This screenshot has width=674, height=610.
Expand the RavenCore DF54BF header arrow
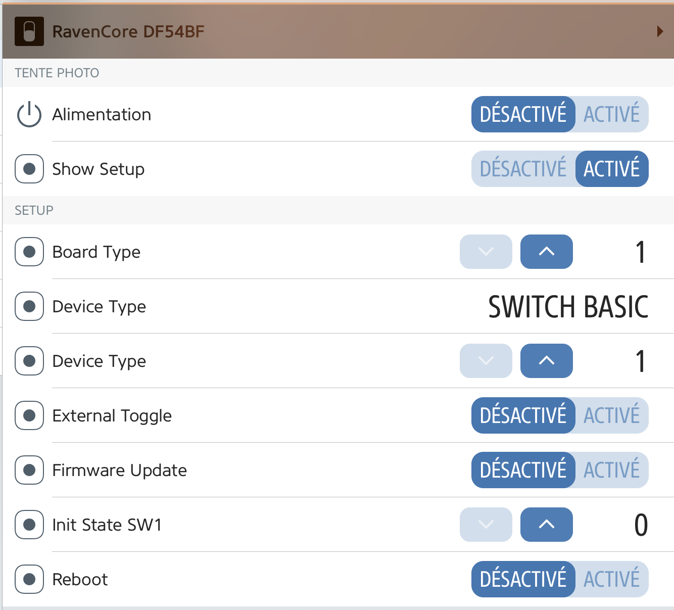click(660, 31)
